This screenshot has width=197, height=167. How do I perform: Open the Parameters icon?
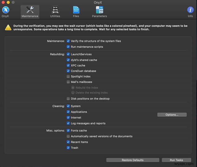tap(99, 10)
